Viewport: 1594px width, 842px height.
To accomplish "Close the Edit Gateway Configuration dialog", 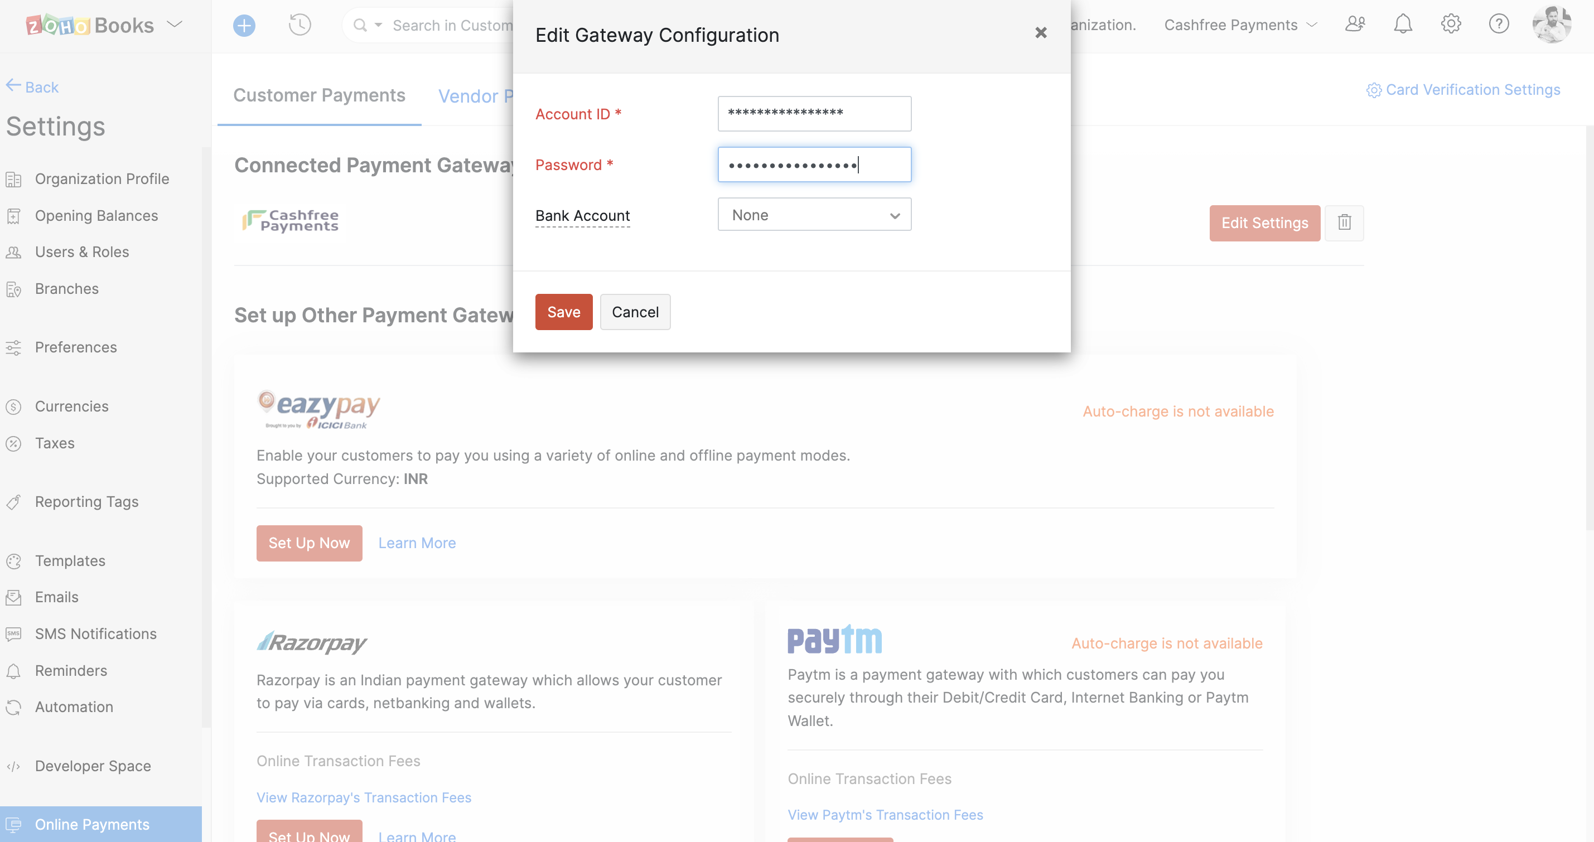I will click(x=1041, y=33).
